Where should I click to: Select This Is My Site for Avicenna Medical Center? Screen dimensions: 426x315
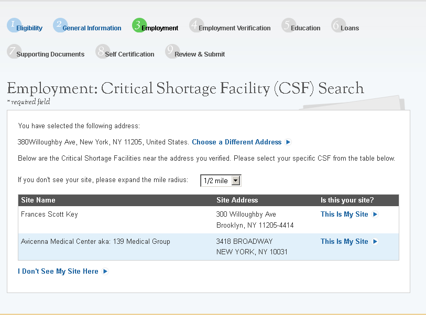point(344,242)
